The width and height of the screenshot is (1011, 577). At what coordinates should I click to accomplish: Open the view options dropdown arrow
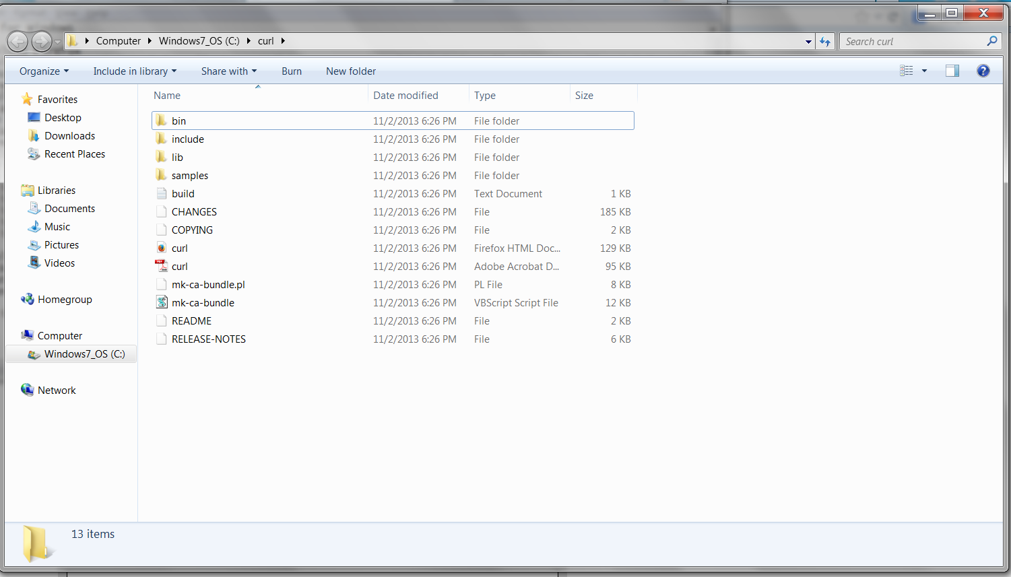click(x=924, y=71)
